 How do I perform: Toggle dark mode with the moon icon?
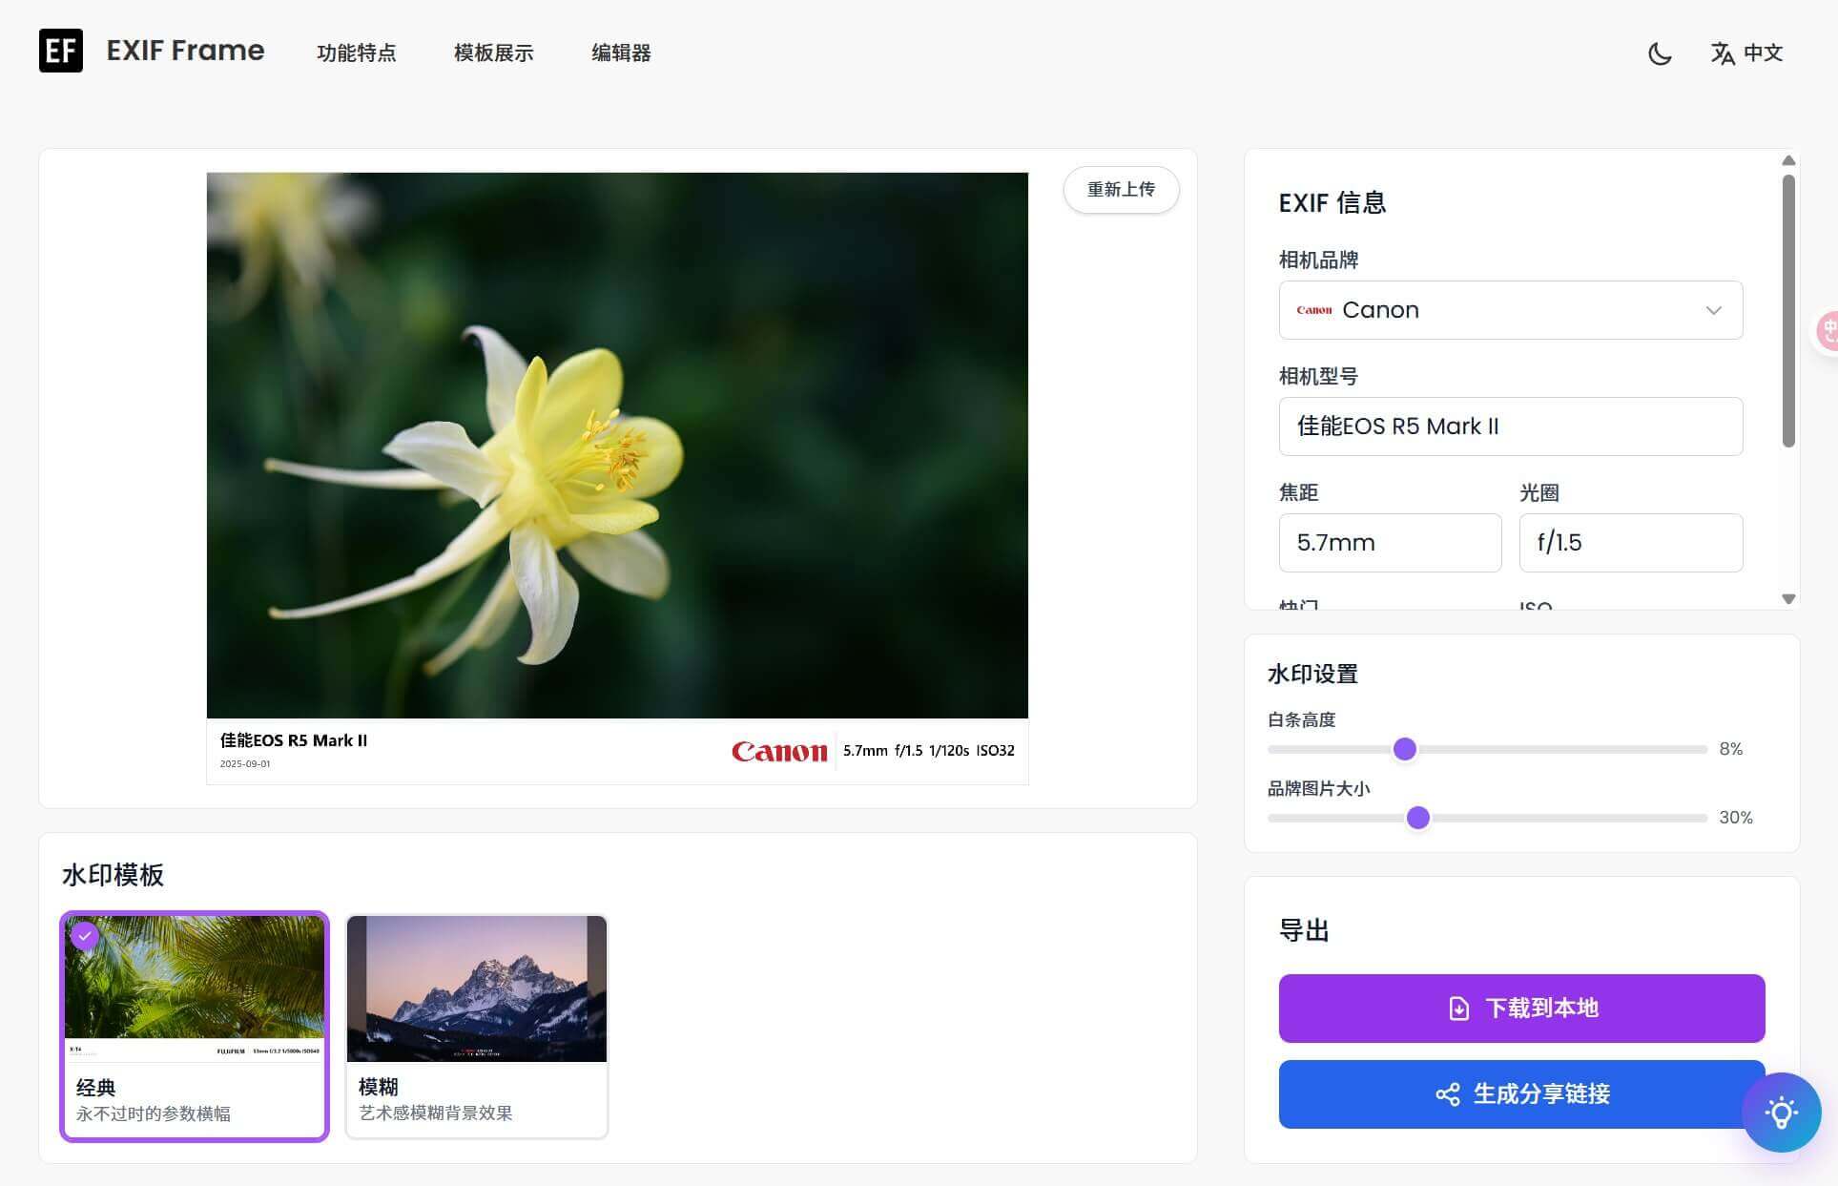click(x=1660, y=53)
